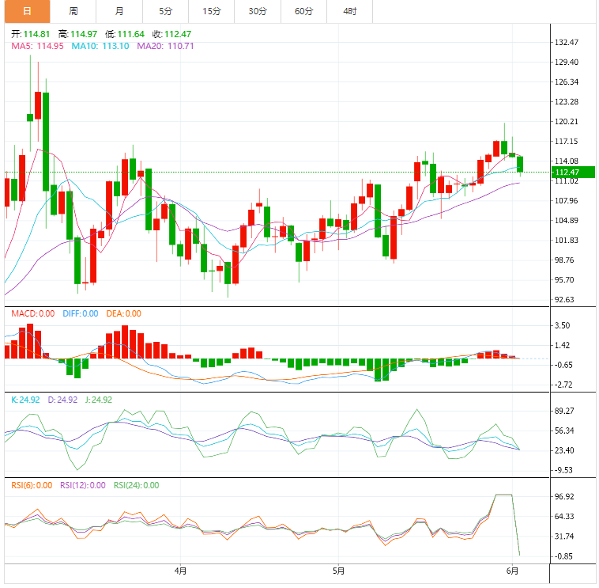Click the D:24.92 KDJ label

(x=62, y=400)
